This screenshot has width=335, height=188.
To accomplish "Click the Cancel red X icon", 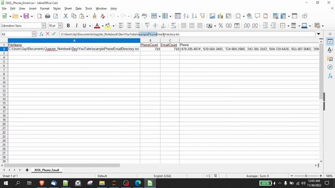I will (x=48, y=33).
